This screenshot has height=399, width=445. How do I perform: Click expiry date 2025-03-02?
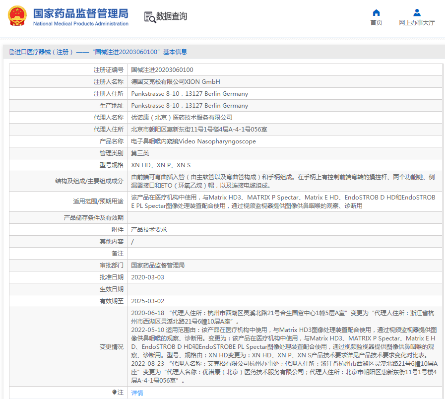point(147,301)
